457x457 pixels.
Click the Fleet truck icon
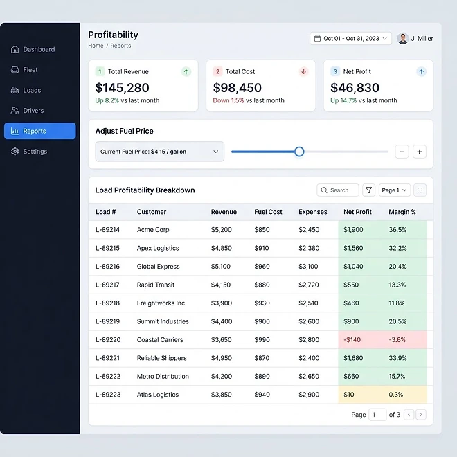[x=15, y=70]
